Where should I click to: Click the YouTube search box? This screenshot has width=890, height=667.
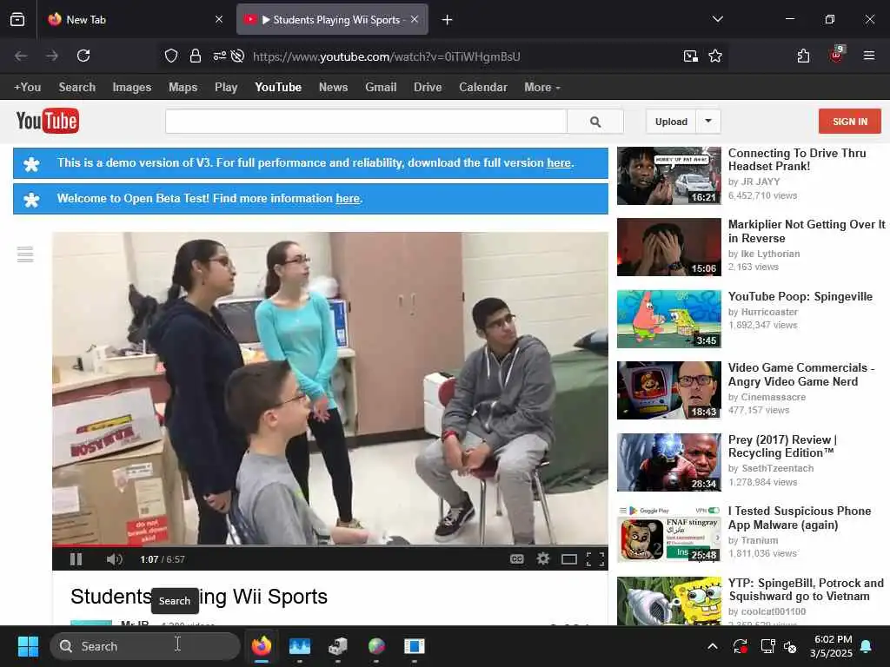click(366, 122)
